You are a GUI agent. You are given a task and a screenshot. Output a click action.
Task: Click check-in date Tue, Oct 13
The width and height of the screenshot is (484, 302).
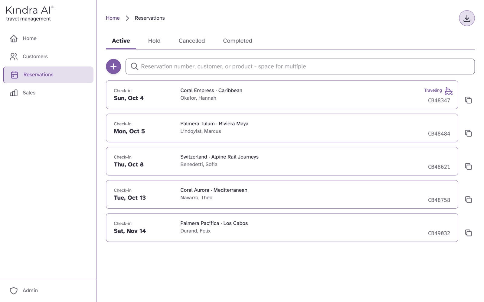tap(130, 198)
